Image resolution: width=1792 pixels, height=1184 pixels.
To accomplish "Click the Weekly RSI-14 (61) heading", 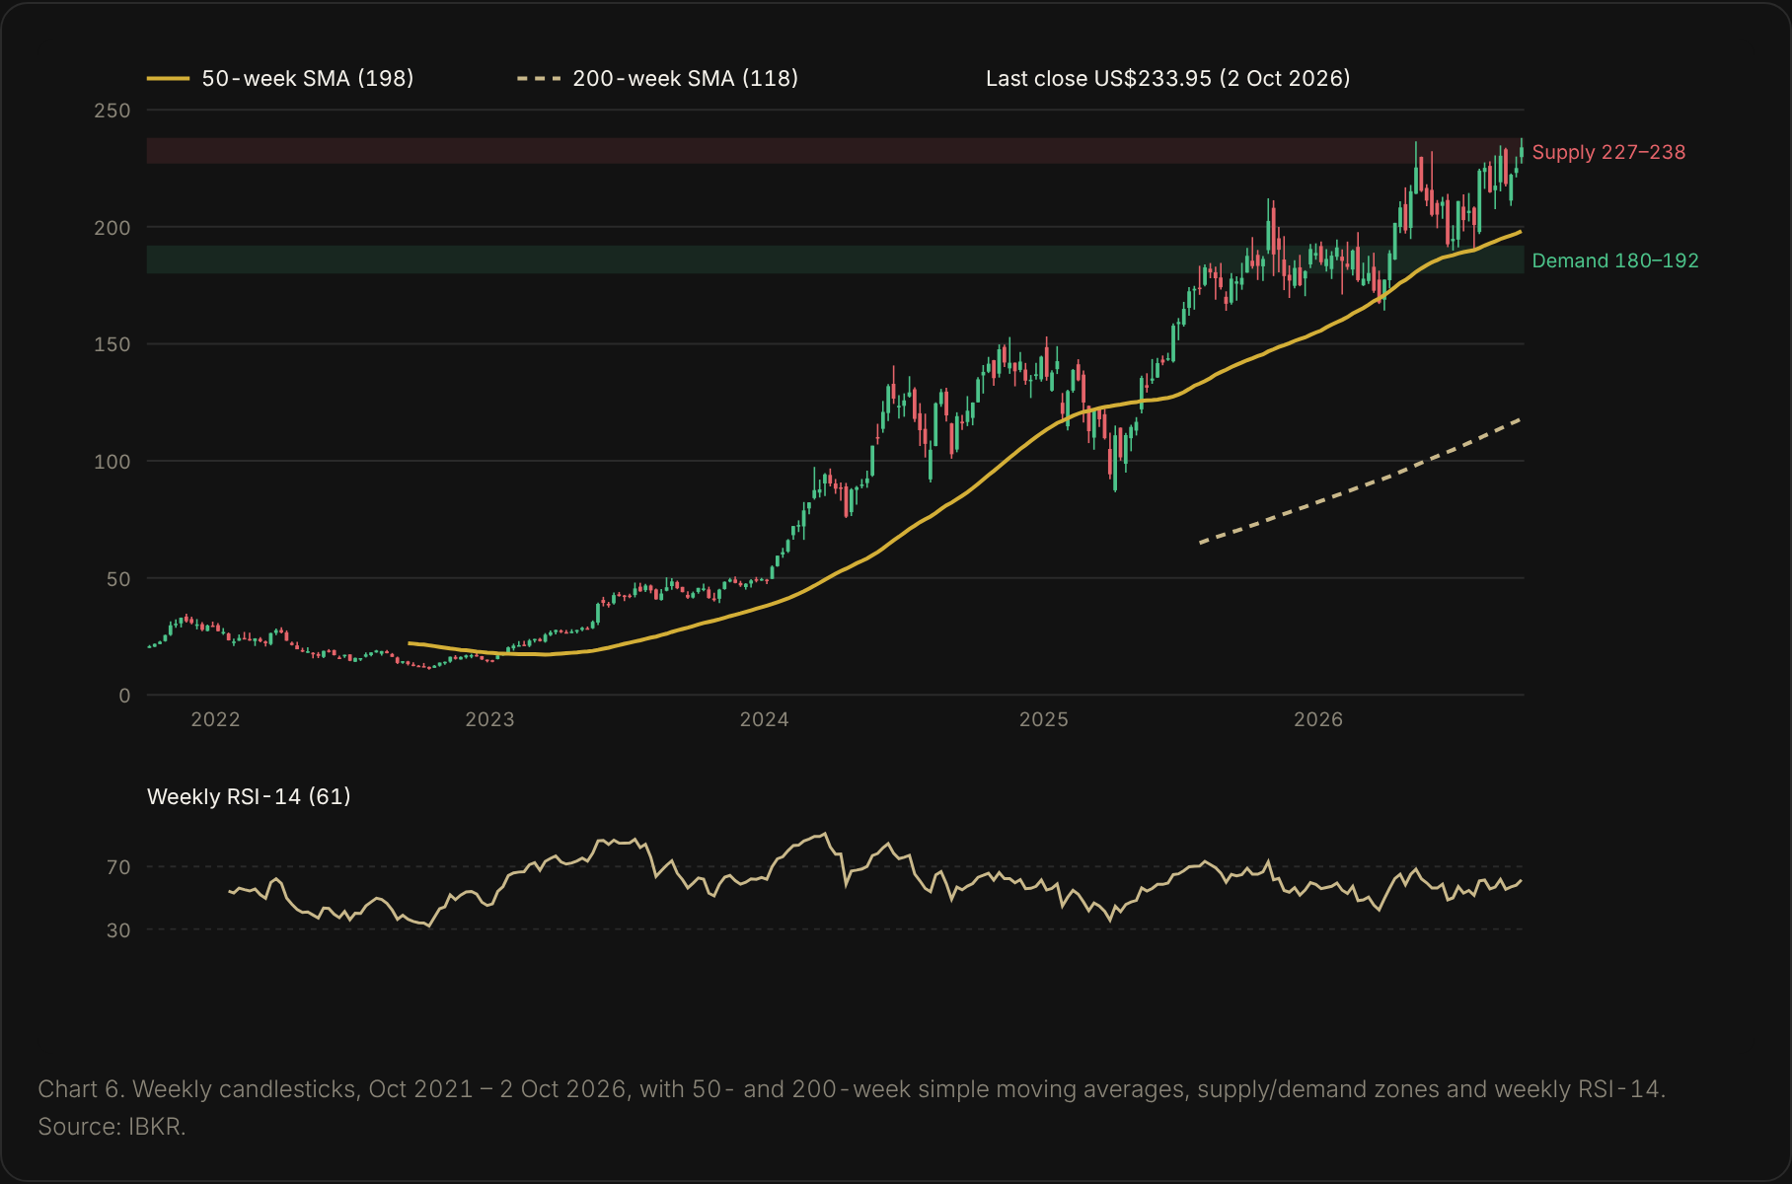I will pos(249,796).
